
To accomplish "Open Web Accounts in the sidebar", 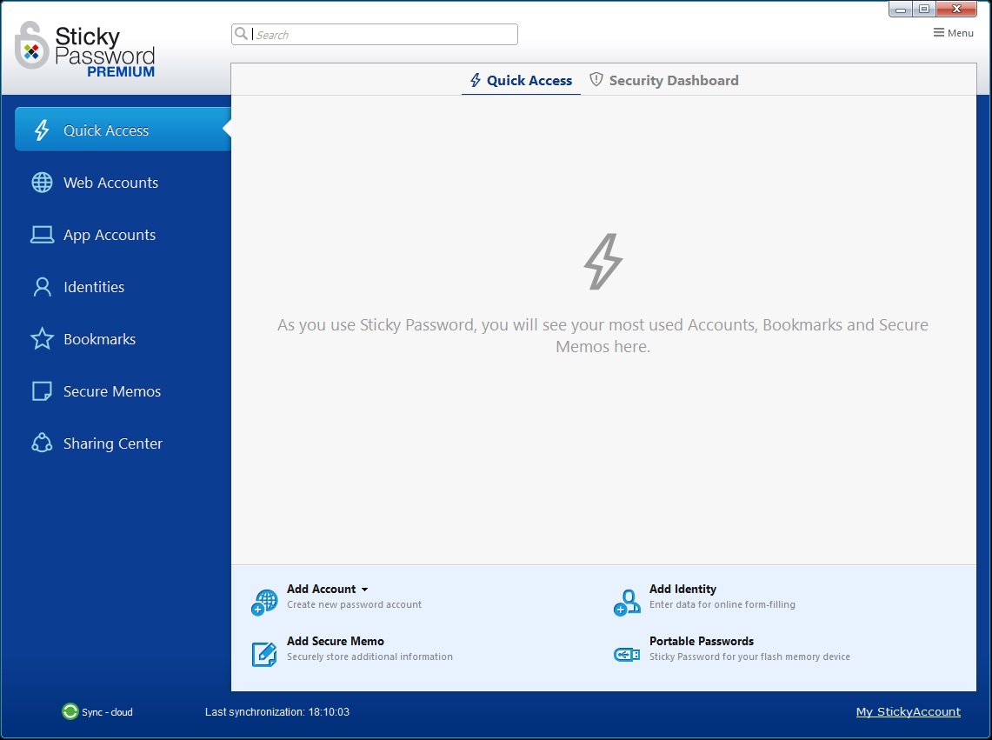I will pyautogui.click(x=110, y=183).
